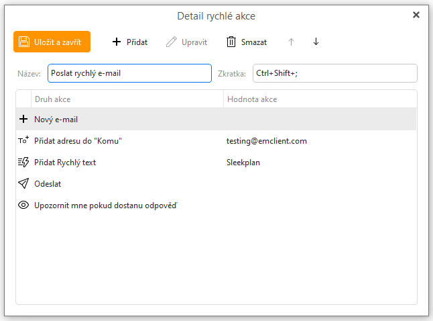This screenshot has width=433, height=321.
Task: Move action down with arrow icon
Action: click(316, 42)
